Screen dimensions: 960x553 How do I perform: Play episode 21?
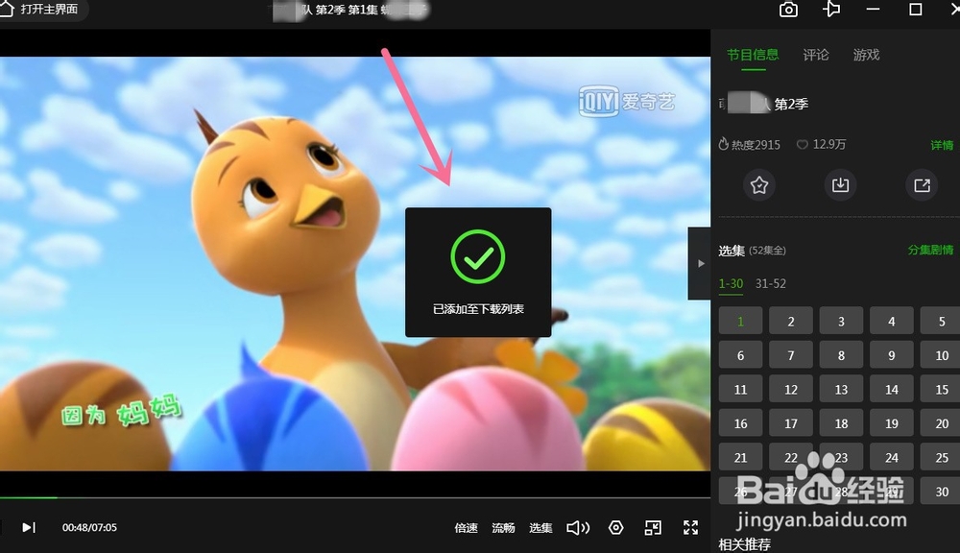740,457
